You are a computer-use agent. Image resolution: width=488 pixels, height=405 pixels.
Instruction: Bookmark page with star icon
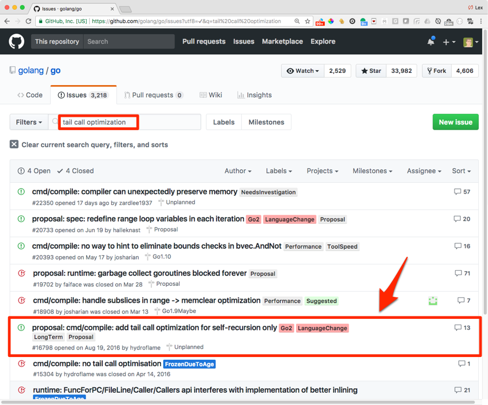click(308, 21)
